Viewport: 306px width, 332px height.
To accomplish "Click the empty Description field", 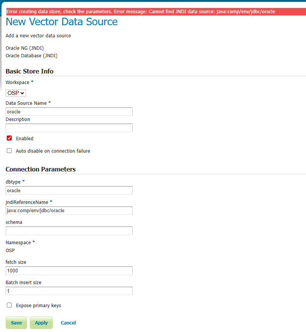I will click(x=69, y=128).
